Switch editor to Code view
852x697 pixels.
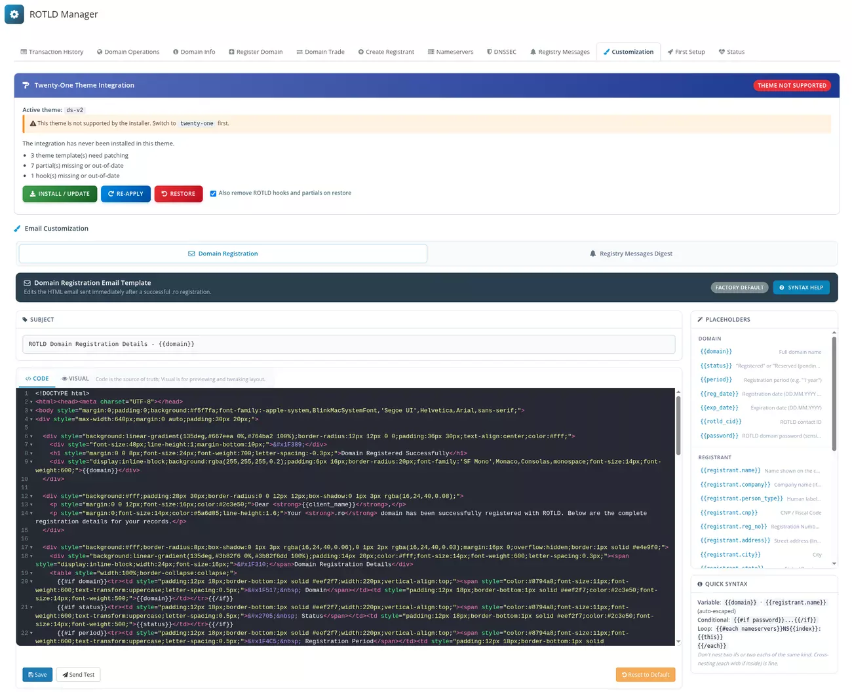[x=37, y=379]
